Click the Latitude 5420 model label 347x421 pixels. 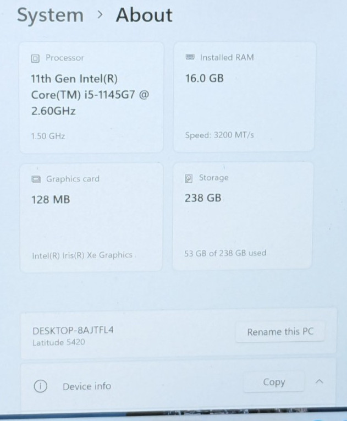(59, 342)
